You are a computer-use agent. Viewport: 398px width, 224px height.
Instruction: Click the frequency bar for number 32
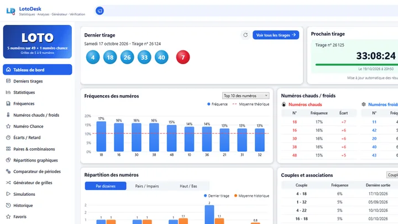(260, 140)
